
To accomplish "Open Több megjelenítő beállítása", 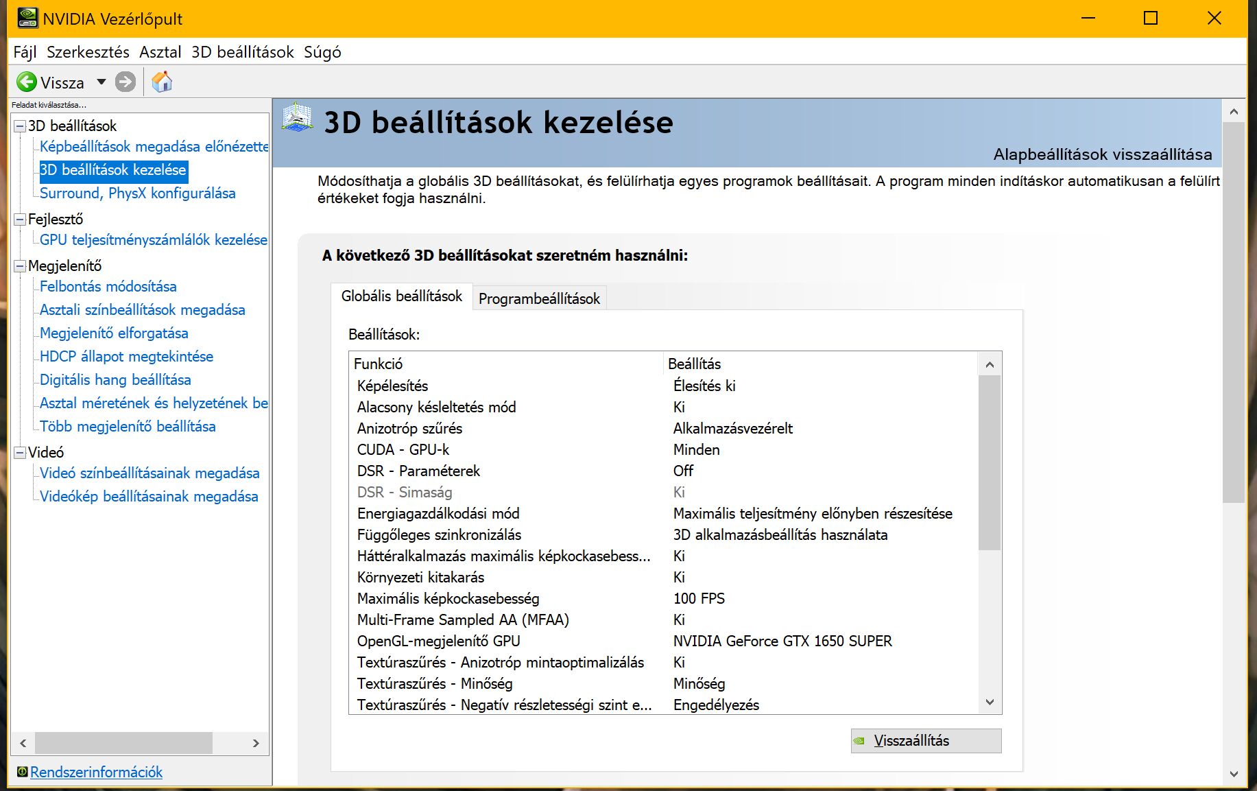I will tap(128, 427).
